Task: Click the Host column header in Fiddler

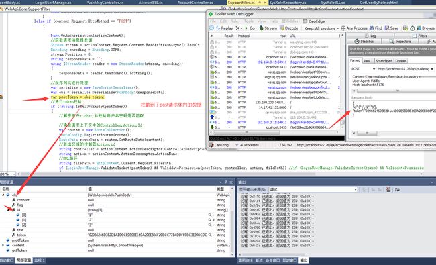Action: [x=283, y=36]
